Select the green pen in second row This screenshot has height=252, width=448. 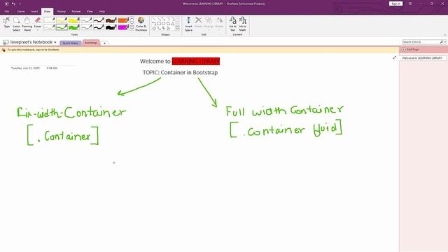click(62, 27)
